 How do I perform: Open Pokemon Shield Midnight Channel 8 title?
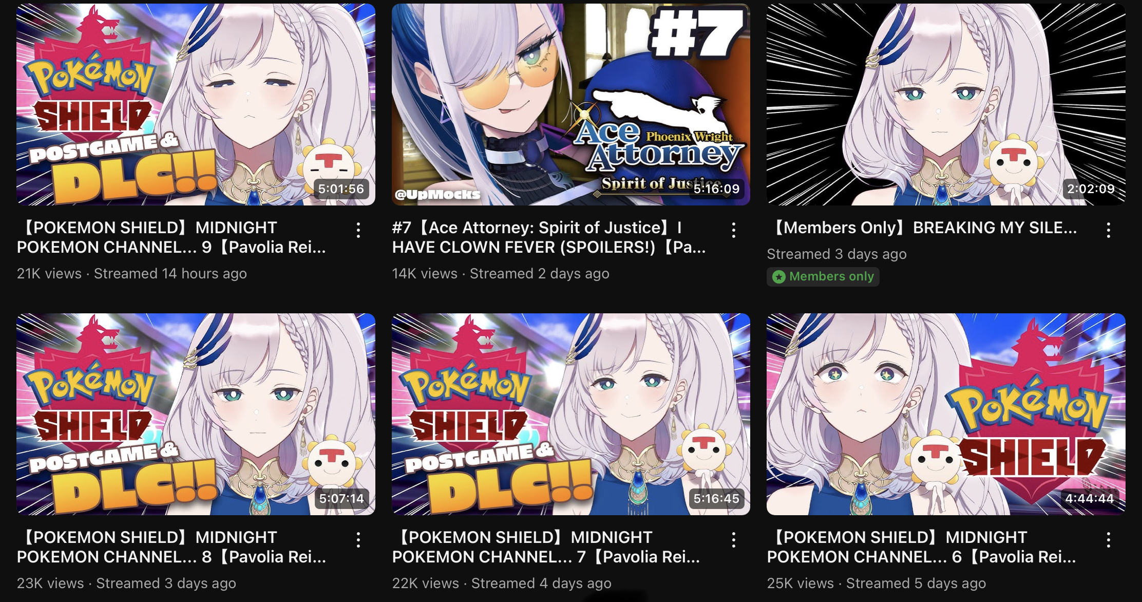click(x=172, y=547)
